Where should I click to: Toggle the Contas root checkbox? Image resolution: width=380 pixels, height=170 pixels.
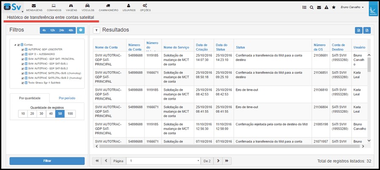(x=18, y=45)
